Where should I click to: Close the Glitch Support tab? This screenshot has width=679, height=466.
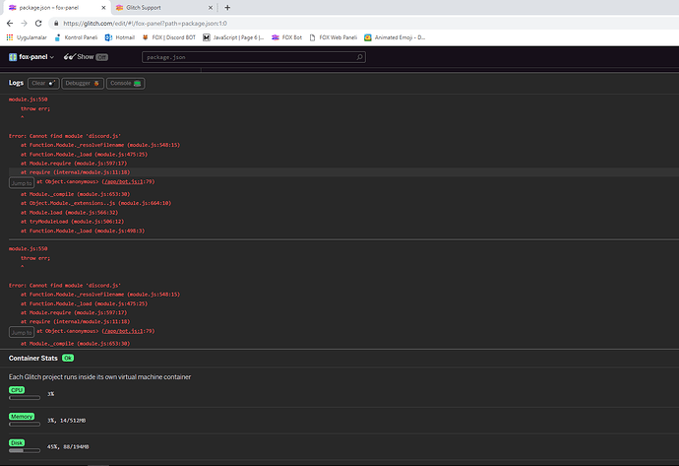211,7
